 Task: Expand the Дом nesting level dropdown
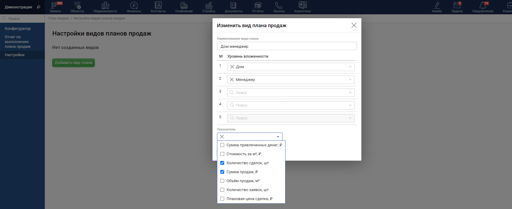coord(350,67)
